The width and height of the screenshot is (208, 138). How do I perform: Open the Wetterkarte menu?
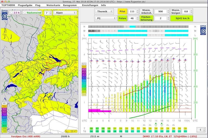click(53, 5)
